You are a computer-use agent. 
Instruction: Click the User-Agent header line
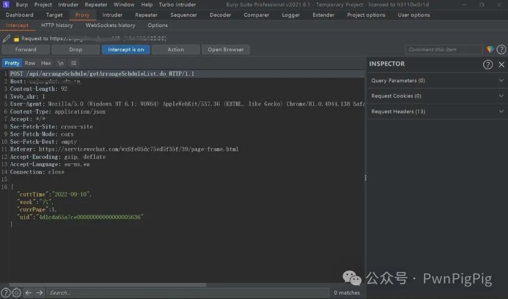tap(187, 104)
